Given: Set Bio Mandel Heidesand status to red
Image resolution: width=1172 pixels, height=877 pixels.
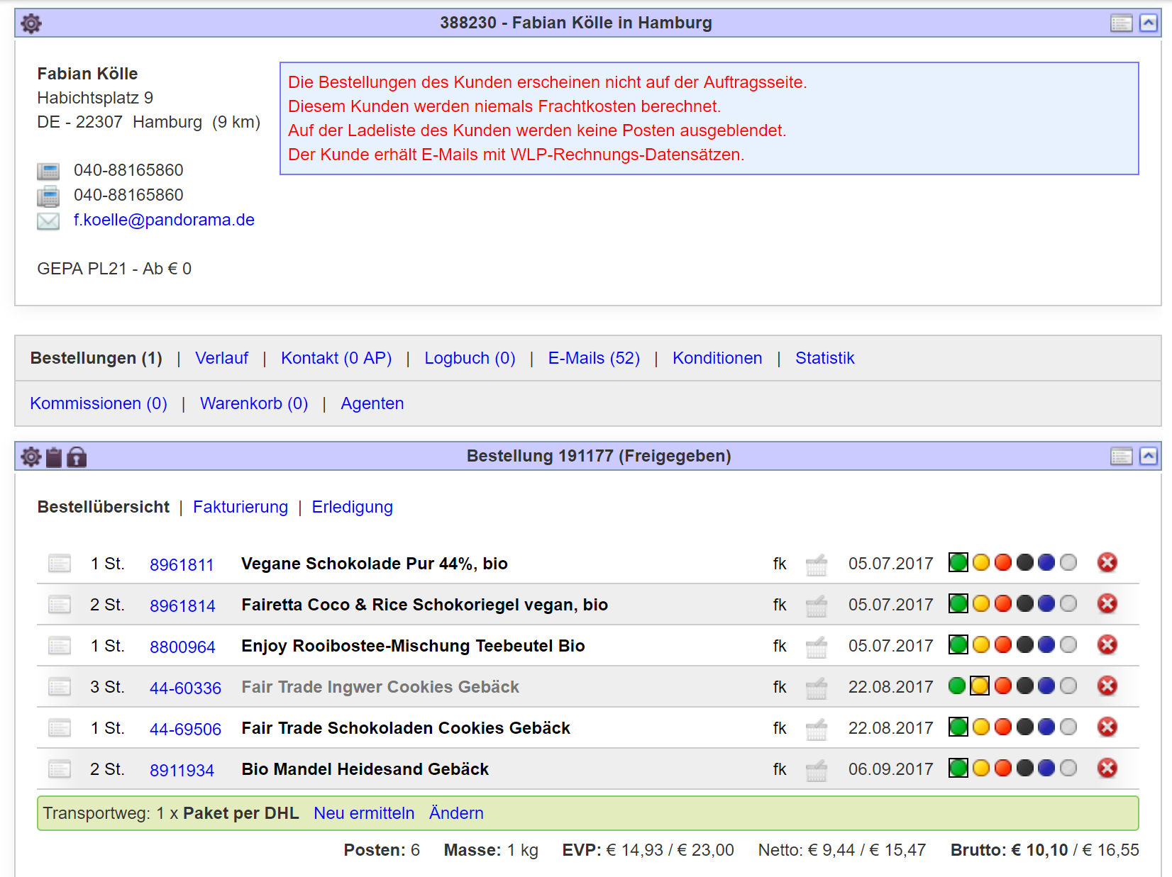Looking at the screenshot, I should [x=1003, y=769].
